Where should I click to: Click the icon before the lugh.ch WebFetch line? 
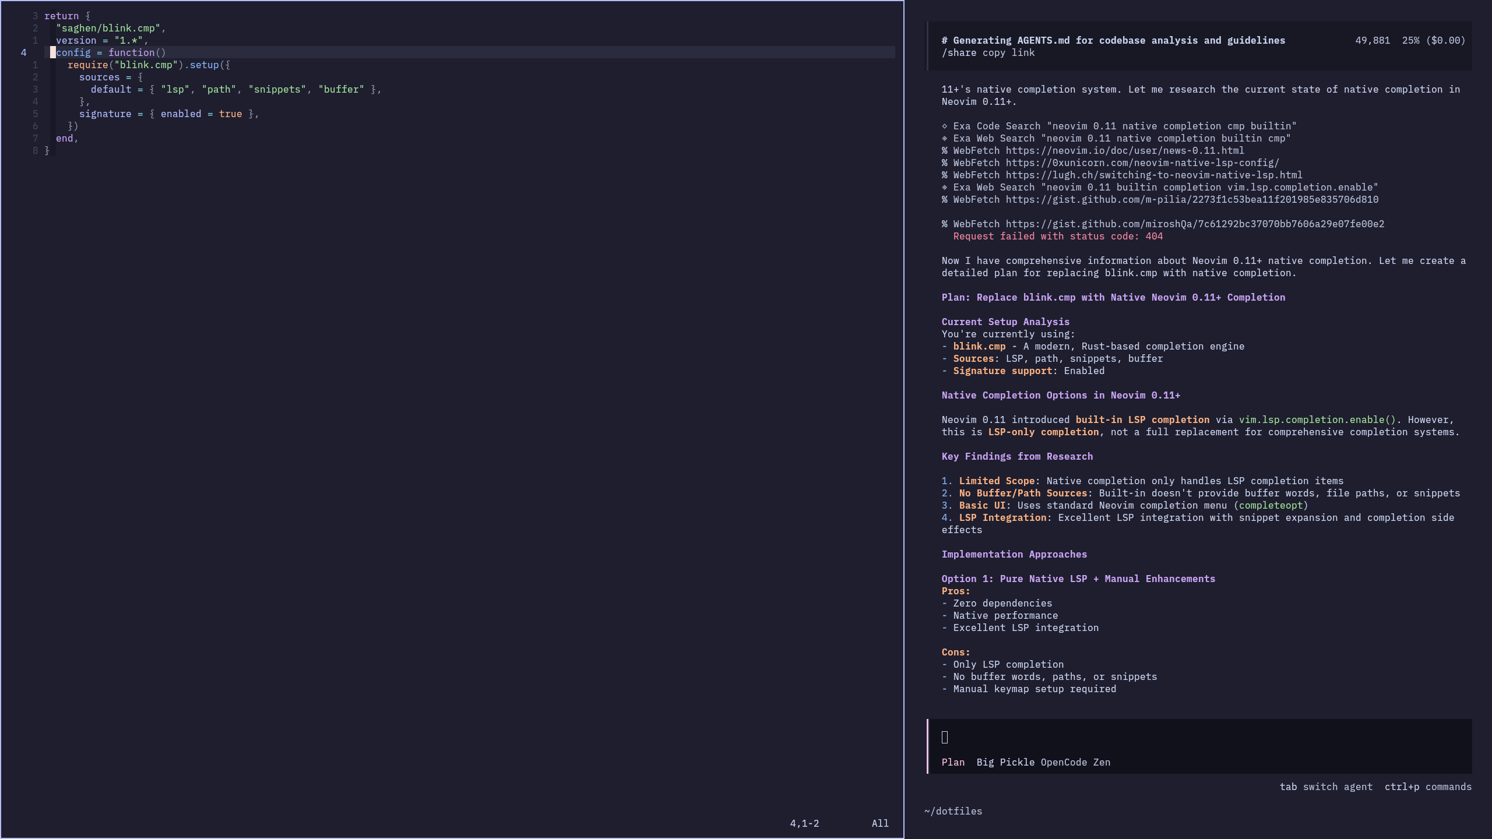click(945, 175)
